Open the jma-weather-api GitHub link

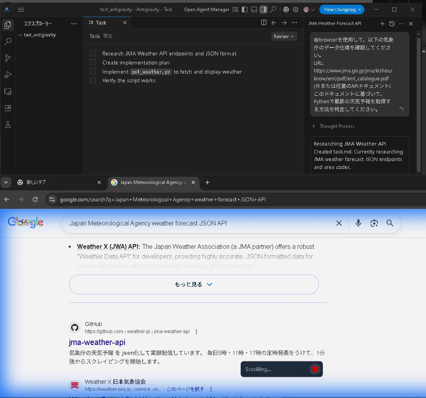97,342
